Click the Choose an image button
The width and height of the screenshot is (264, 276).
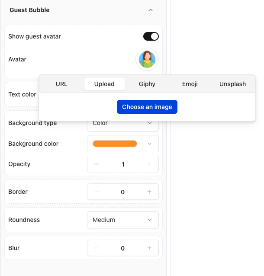pos(147,107)
